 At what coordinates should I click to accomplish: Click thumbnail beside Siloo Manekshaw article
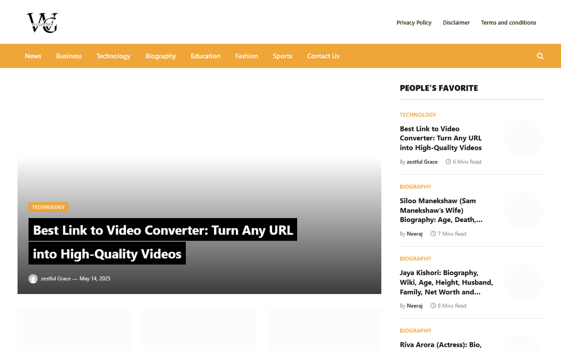(x=524, y=211)
